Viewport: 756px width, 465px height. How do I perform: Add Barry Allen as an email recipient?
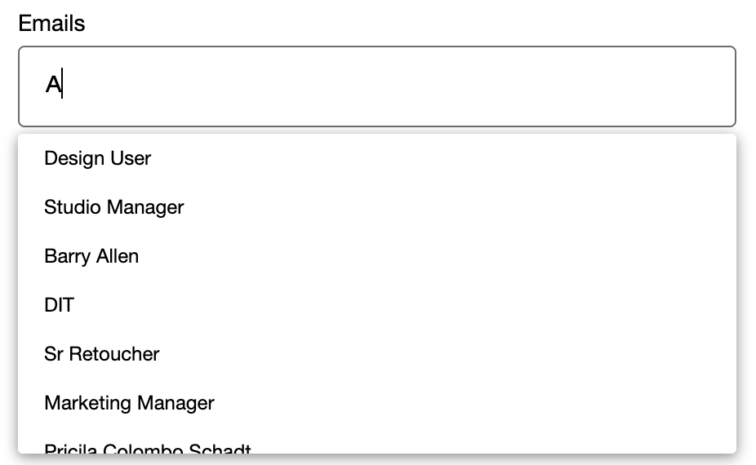[x=377, y=256]
